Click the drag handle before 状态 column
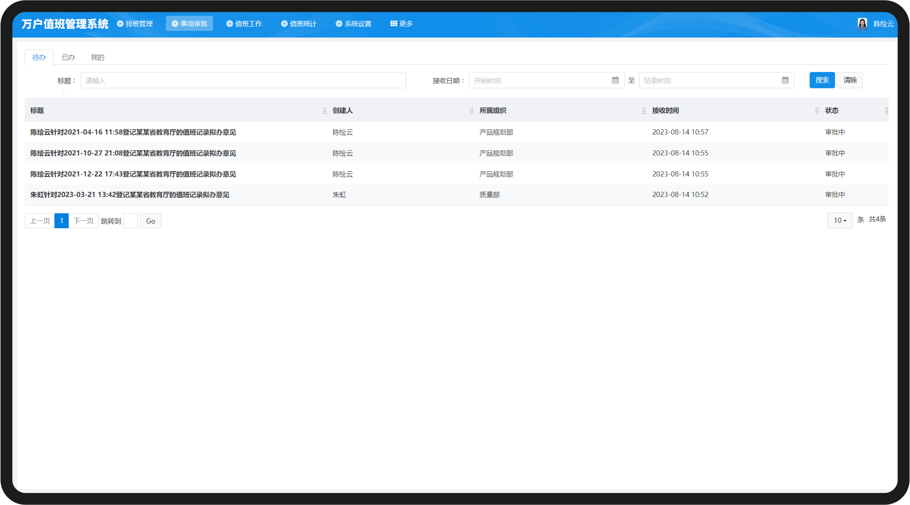 pos(817,110)
